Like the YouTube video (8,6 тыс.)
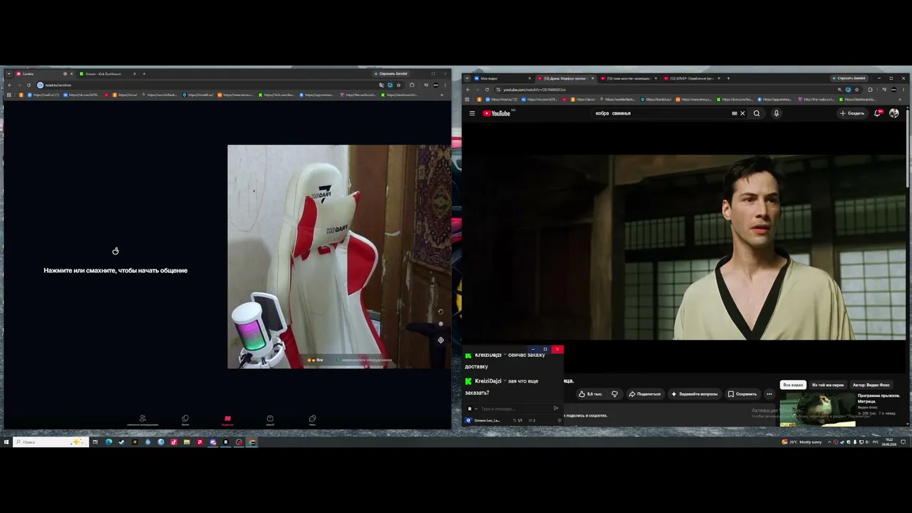Viewport: 912px width, 513px height. [x=591, y=394]
